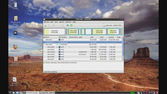The height and width of the screenshot is (94, 167).
Task: Click the clock in the taskbar
Action: [x=151, y=93]
